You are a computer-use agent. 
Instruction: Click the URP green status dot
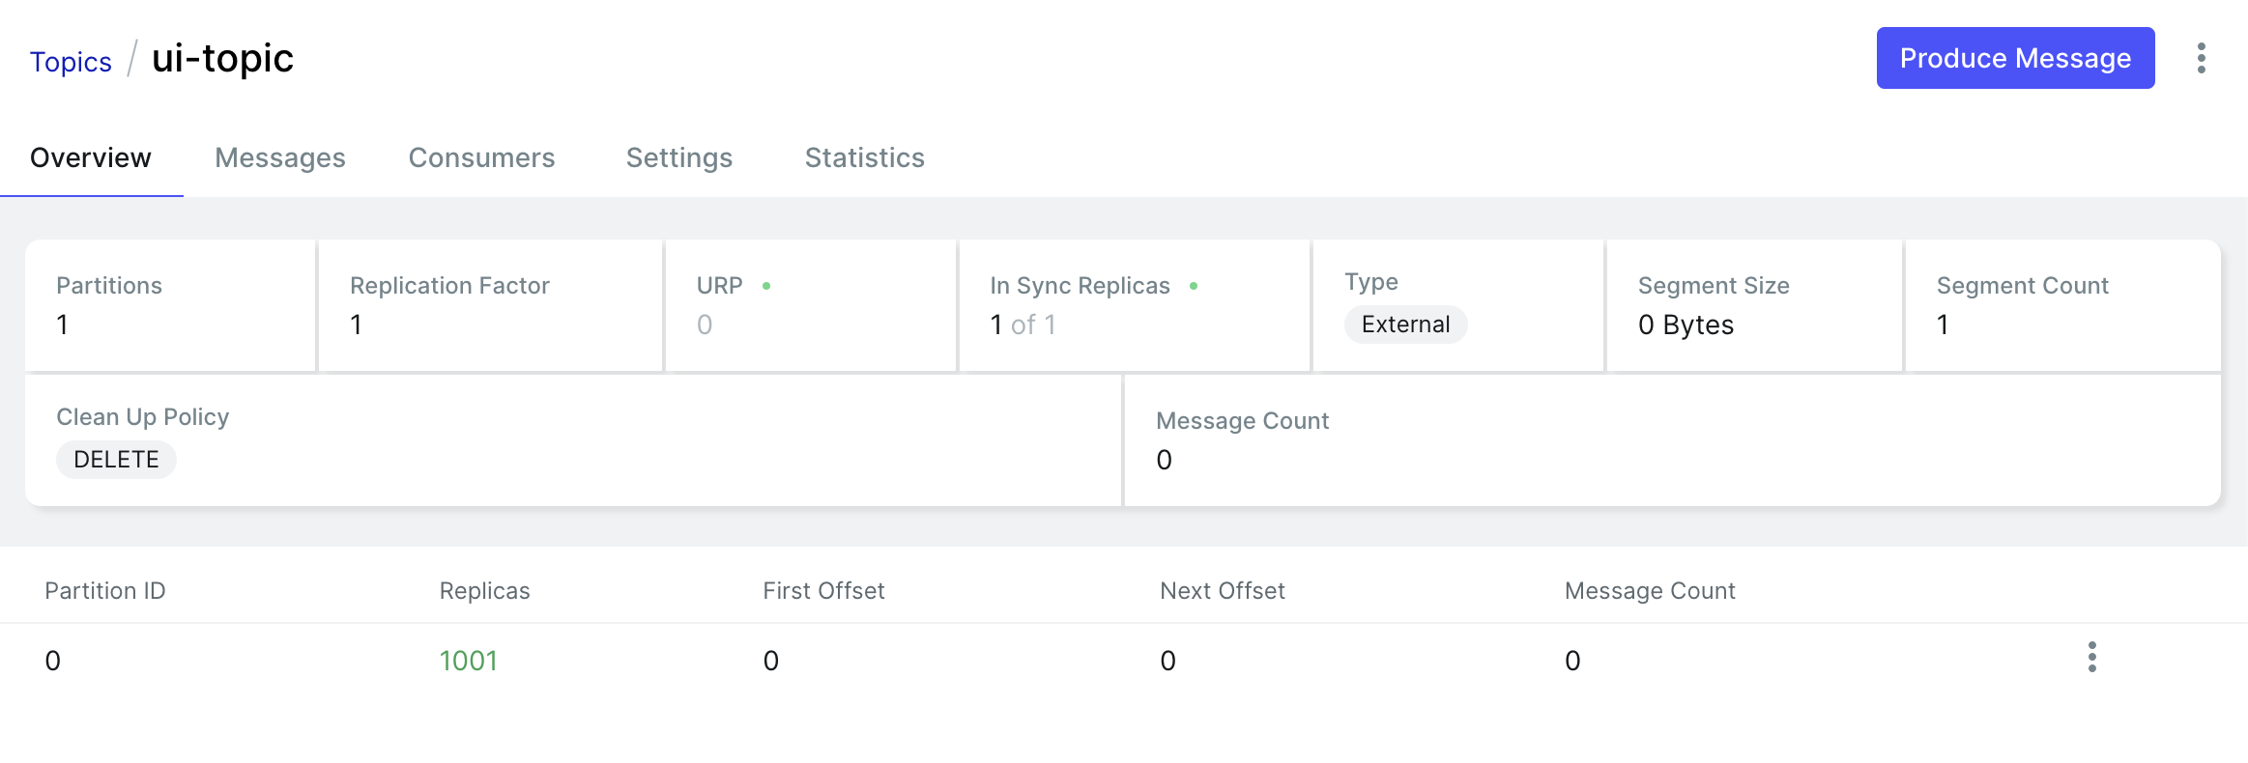(x=766, y=286)
